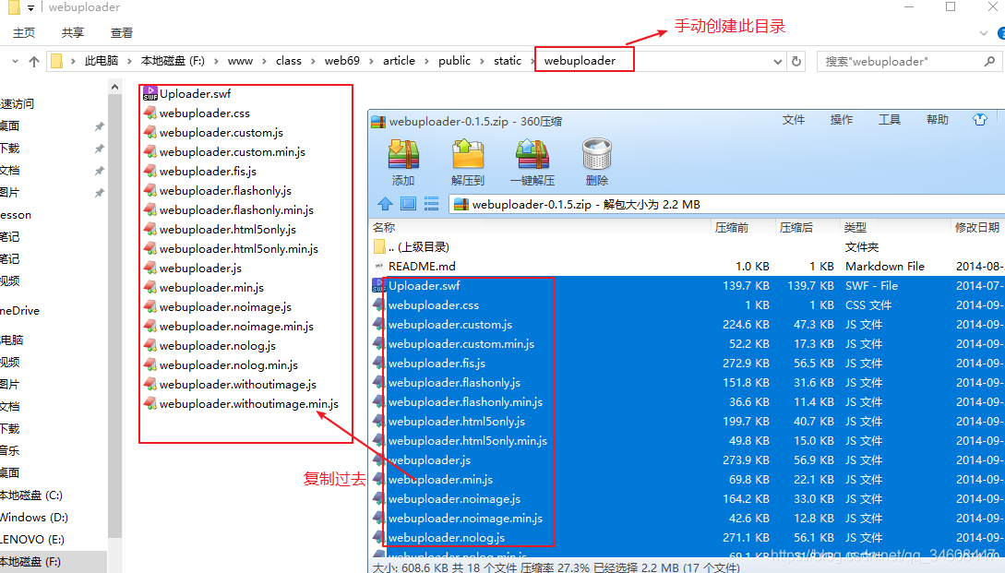Screen dimensions: 1005x573
Task: Click webuploader in the address breadcrumb
Action: (580, 61)
